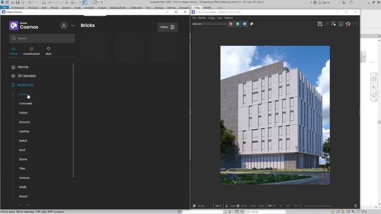Switch to the Online tab

click(x=13, y=51)
